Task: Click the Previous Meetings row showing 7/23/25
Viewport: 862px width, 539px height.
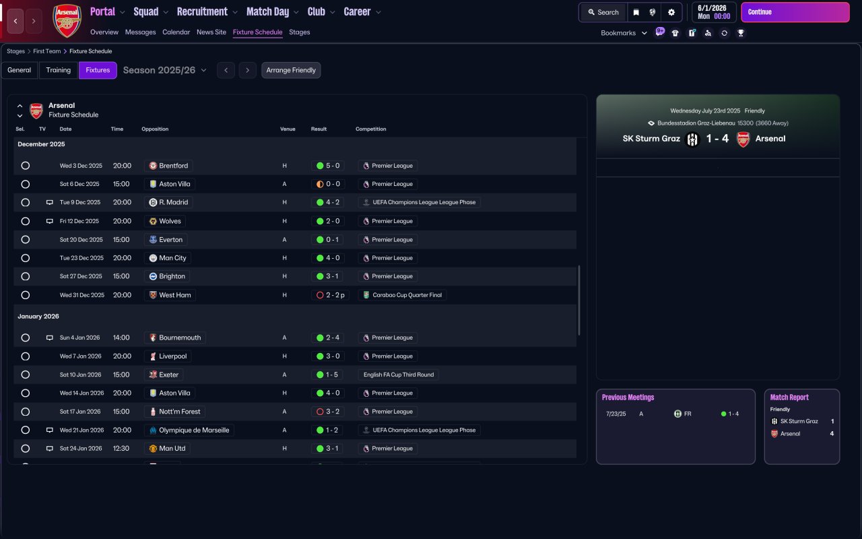Action: [675, 414]
